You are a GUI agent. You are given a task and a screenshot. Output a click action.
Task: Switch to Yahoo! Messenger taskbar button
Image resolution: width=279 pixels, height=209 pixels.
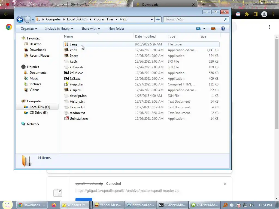tap(108, 205)
